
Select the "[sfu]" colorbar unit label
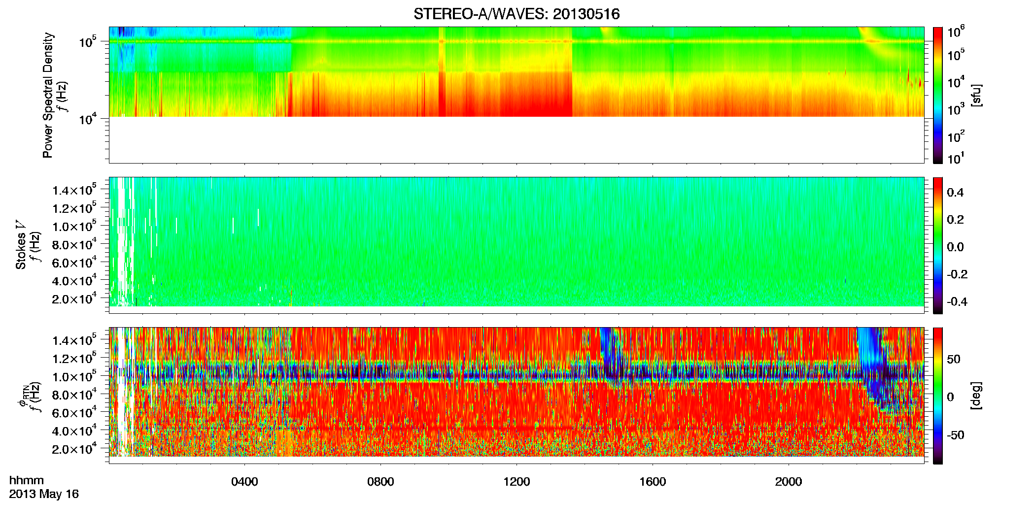coord(976,95)
